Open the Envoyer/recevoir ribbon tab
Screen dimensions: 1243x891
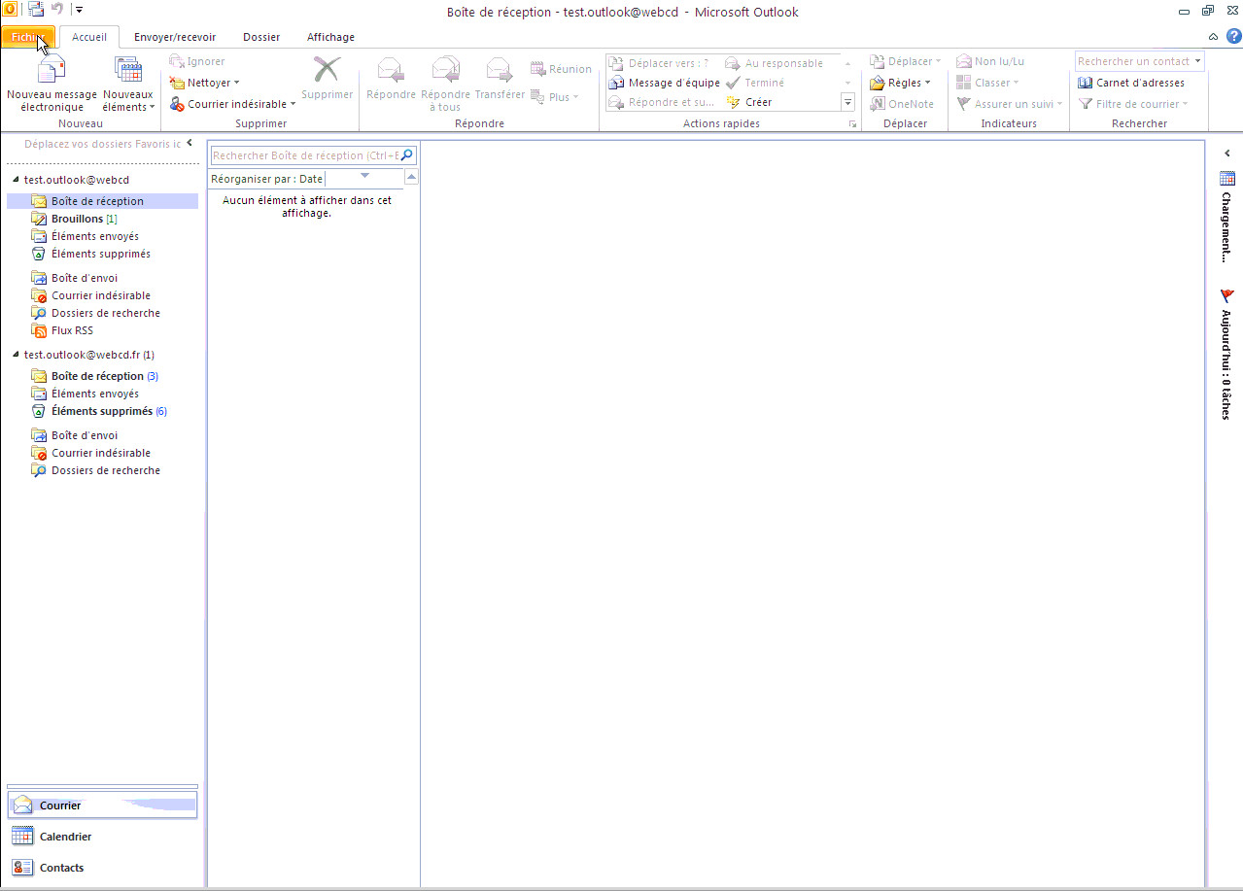click(175, 37)
